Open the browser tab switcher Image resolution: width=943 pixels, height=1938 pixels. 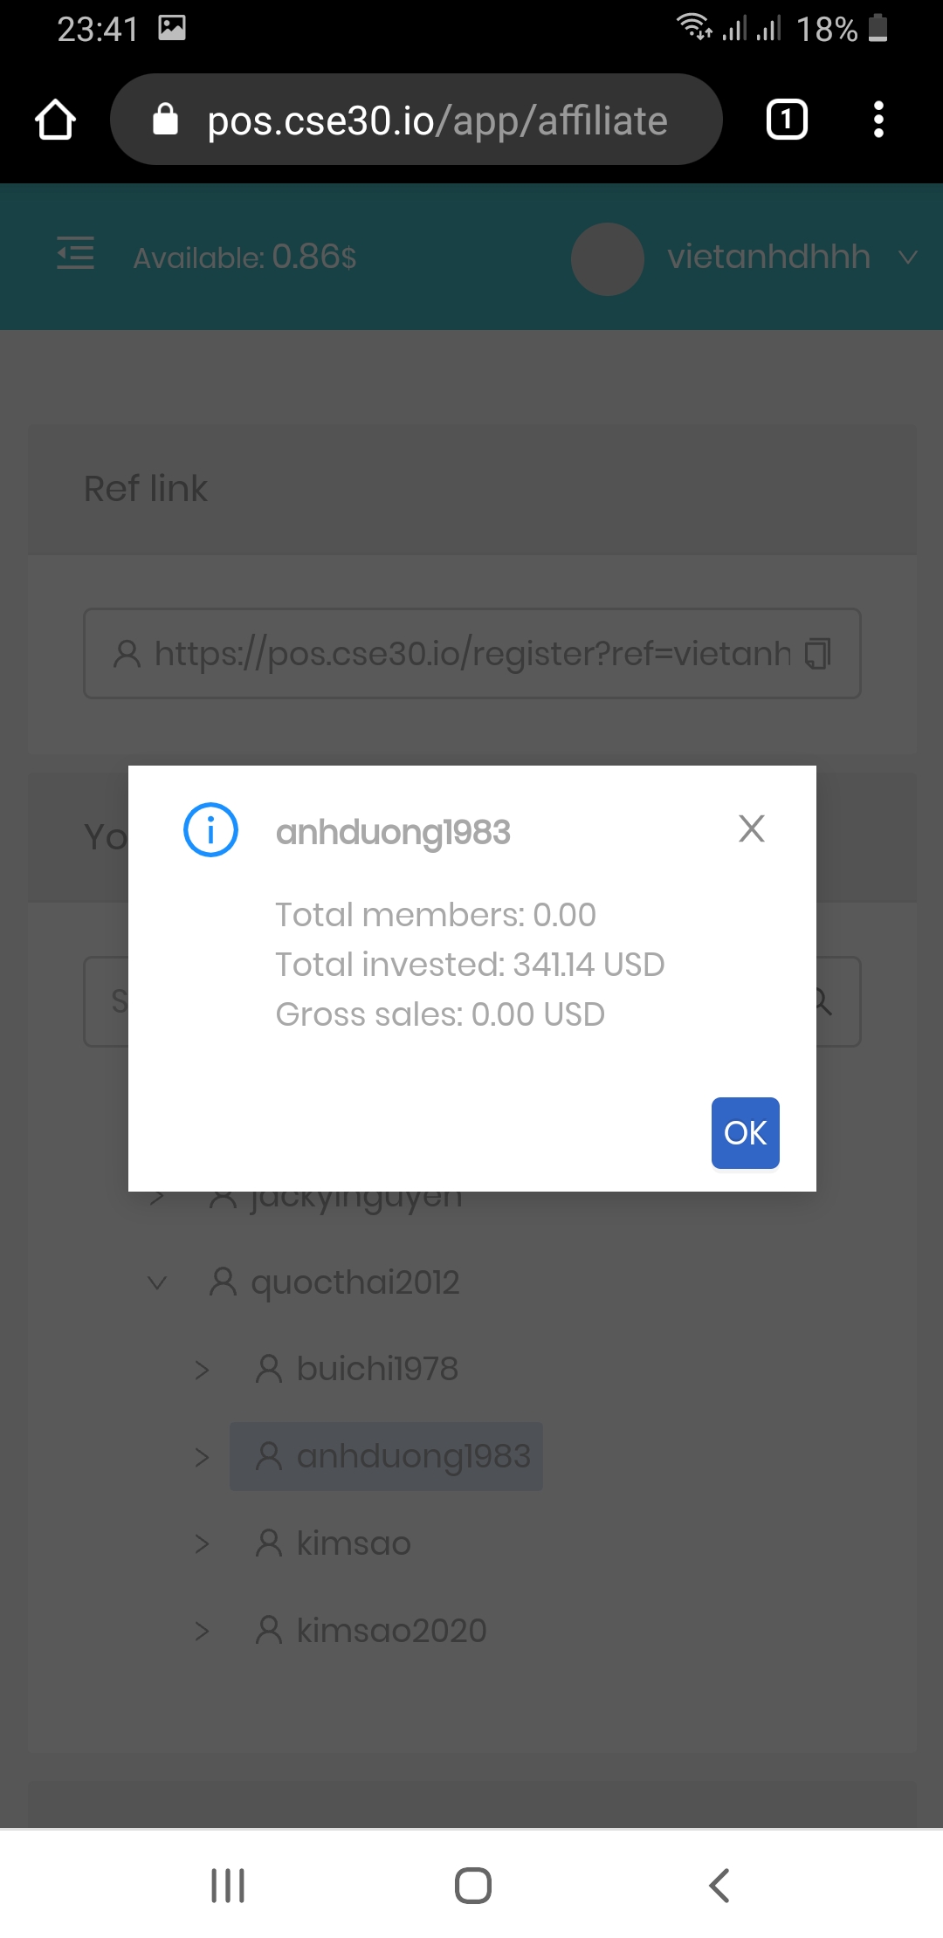786,120
